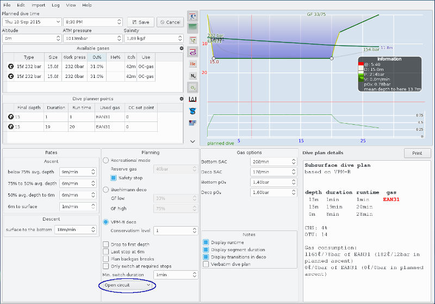Click the Final depth column header
This screenshot has height=304, width=435.
(29, 107)
